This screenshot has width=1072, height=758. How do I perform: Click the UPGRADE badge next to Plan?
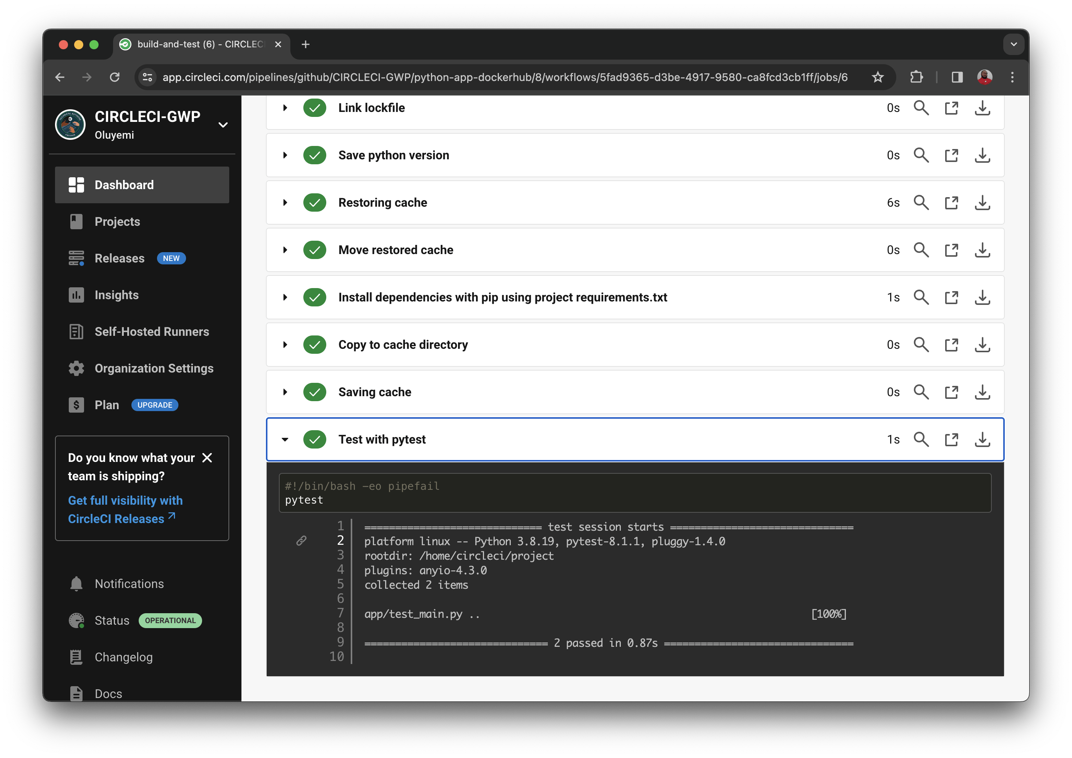tap(155, 405)
